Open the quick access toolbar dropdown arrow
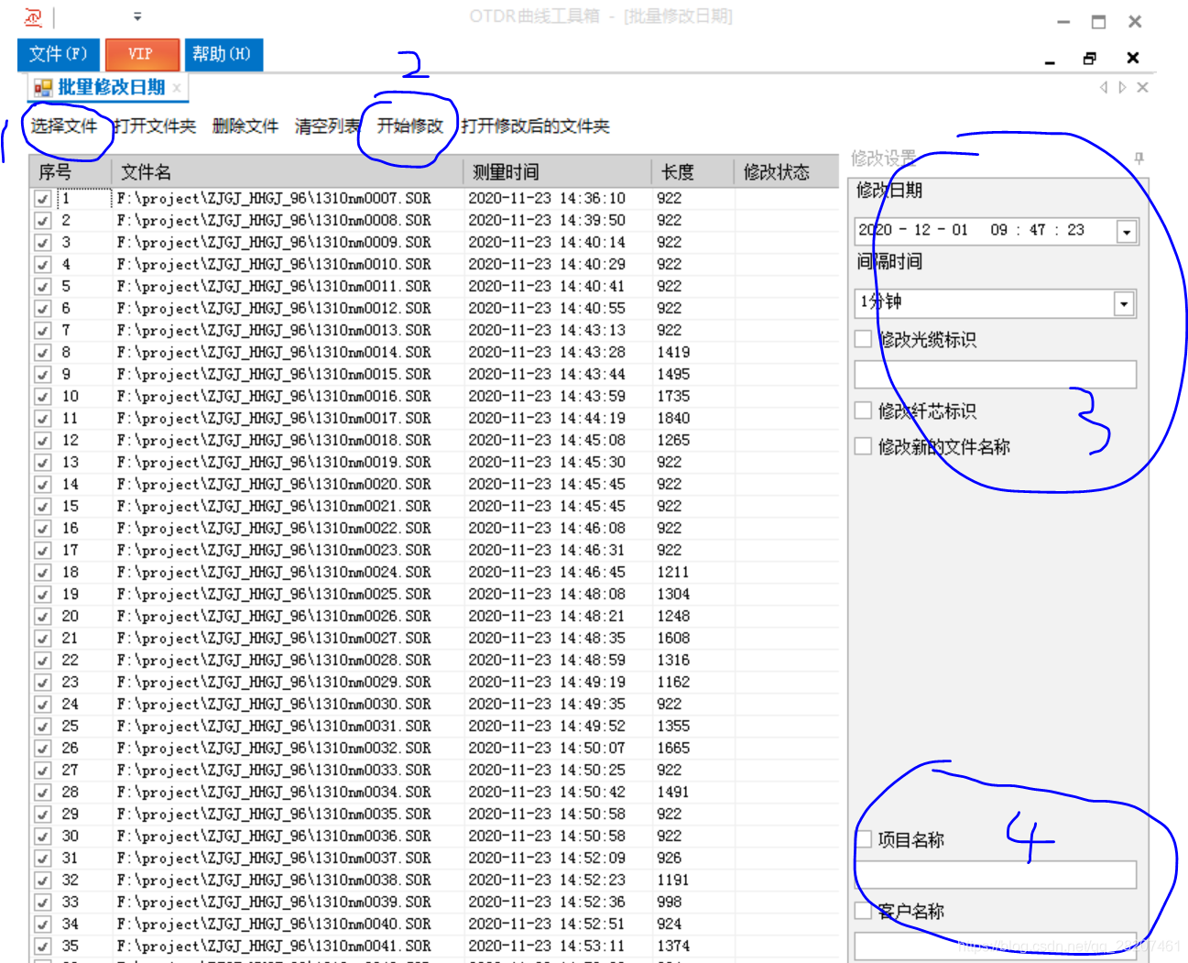 click(x=137, y=16)
